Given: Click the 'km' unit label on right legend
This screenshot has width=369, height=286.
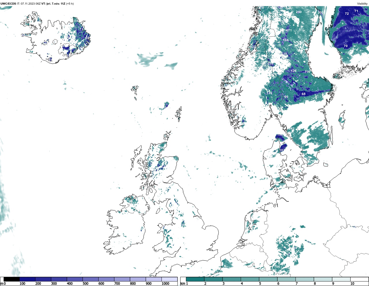Looking at the screenshot, I should 182,284.
